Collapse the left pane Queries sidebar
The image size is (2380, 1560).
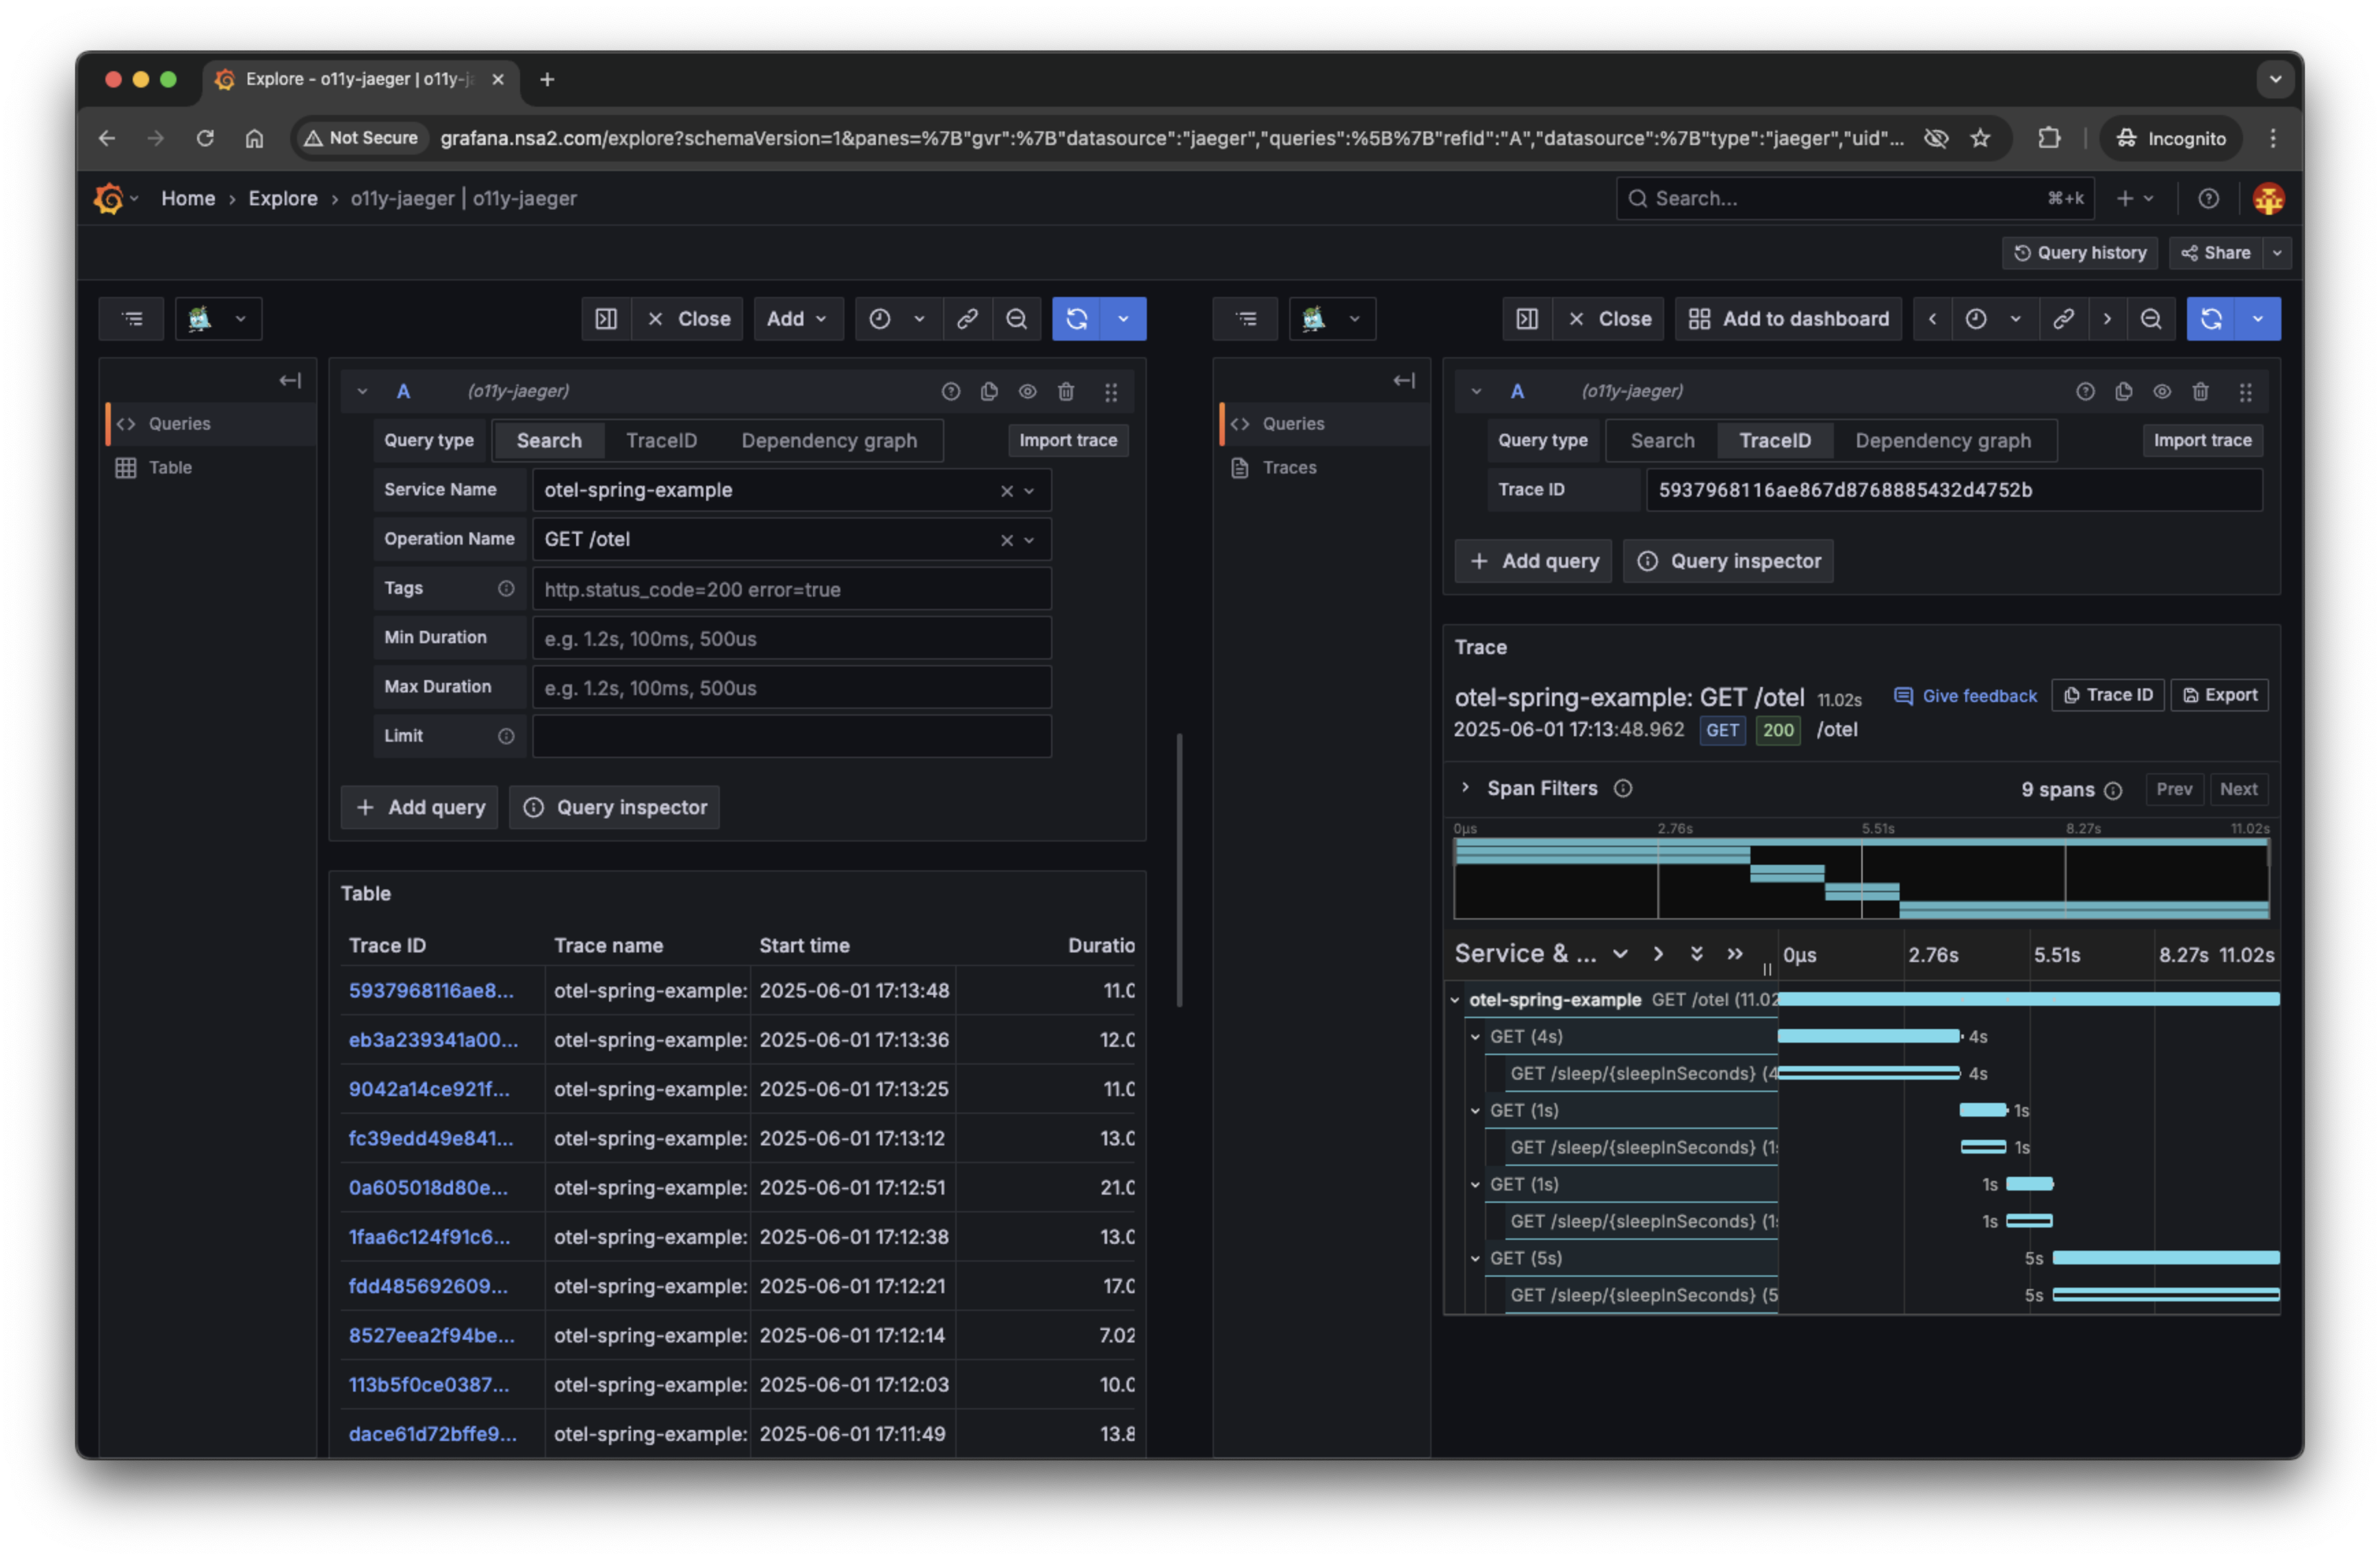[290, 380]
